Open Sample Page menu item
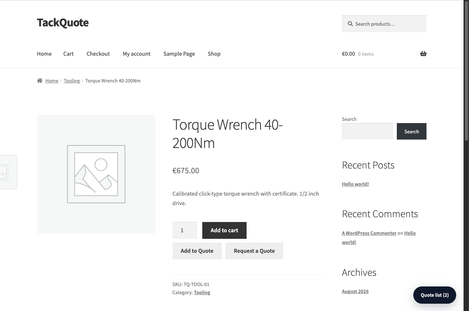The height and width of the screenshot is (311, 469). [179, 54]
